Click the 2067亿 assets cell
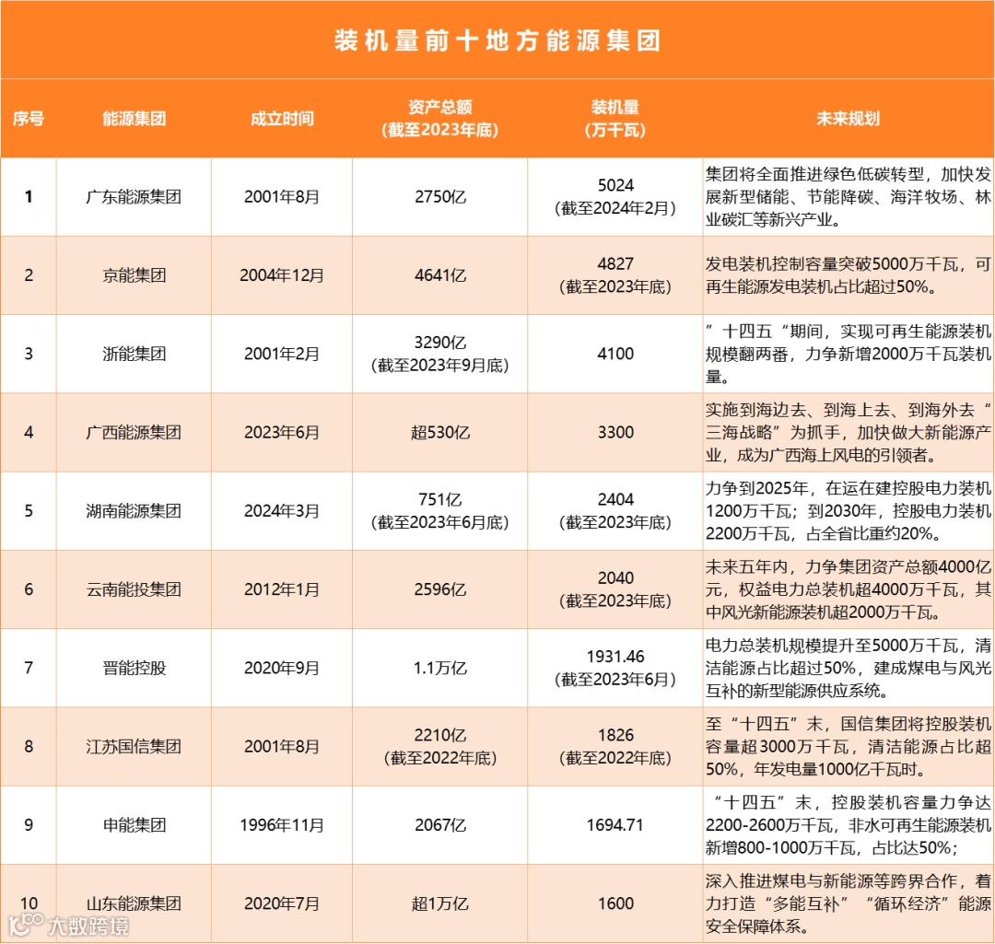The height and width of the screenshot is (944, 995). coord(440,825)
